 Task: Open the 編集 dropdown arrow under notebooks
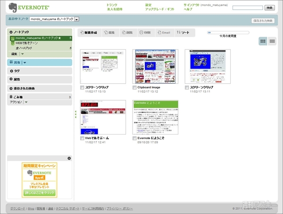coord(22,54)
